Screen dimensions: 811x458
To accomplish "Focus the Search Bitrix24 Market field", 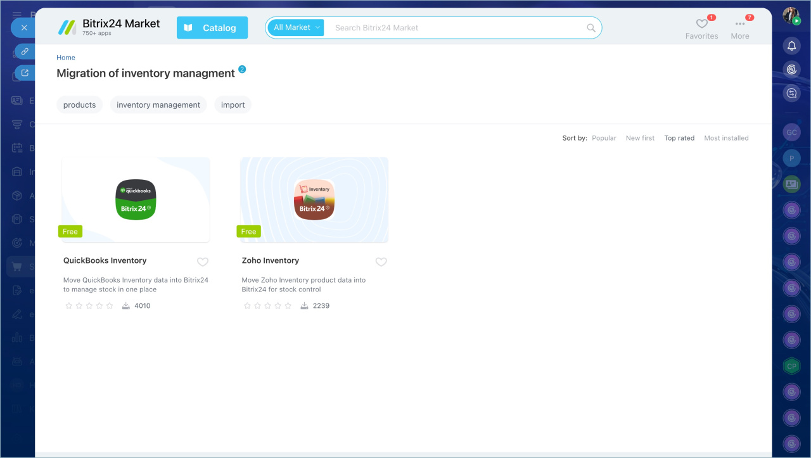I will pos(456,28).
